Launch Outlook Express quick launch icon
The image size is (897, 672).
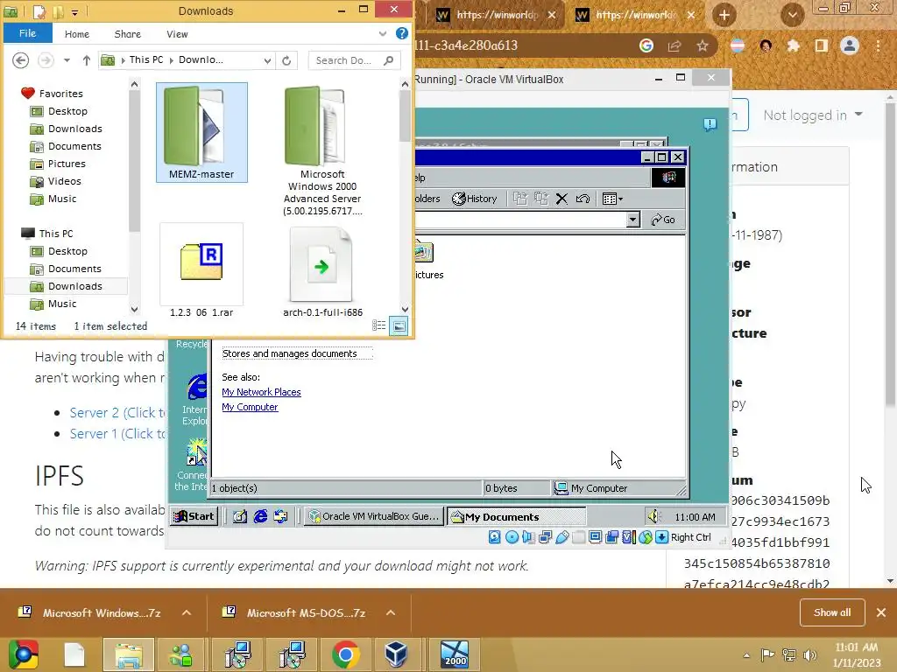(x=280, y=516)
